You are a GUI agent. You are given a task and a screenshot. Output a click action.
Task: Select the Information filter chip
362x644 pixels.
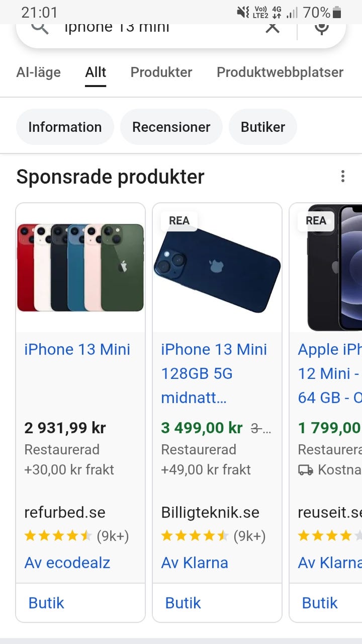[65, 127]
